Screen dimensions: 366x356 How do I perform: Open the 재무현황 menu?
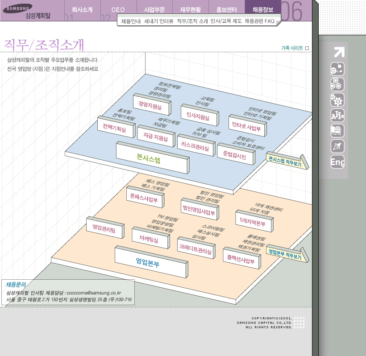pos(190,9)
